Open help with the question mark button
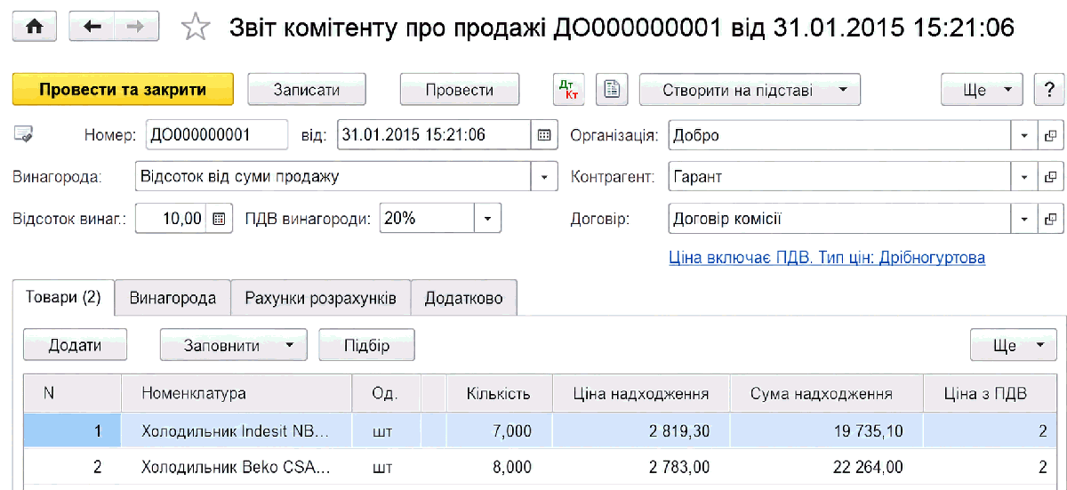Viewport: 1067px width, 490px height. pyautogui.click(x=1047, y=90)
